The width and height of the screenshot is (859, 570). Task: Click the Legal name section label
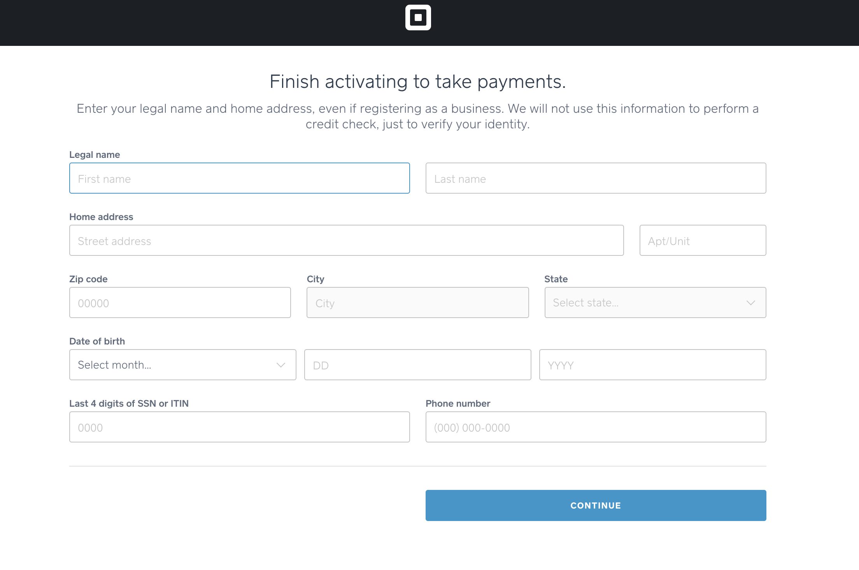coord(95,155)
